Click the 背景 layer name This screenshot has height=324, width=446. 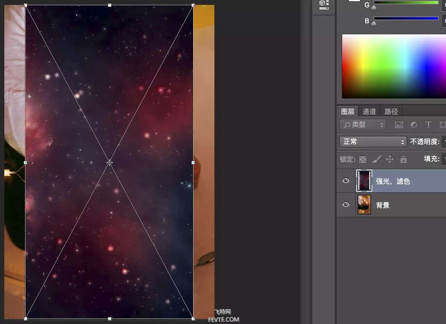(x=383, y=205)
